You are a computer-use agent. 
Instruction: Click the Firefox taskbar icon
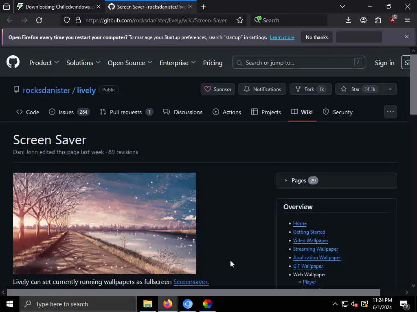[x=167, y=304]
